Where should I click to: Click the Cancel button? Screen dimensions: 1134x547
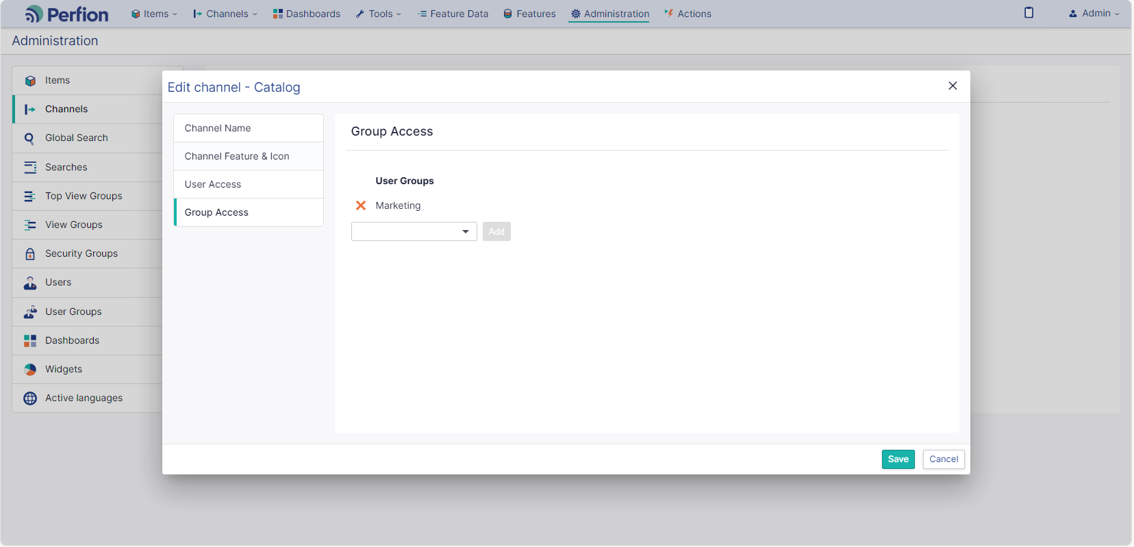click(944, 459)
